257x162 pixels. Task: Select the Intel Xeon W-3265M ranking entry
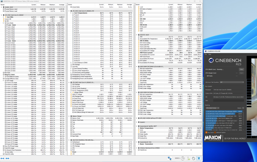pos(224,114)
